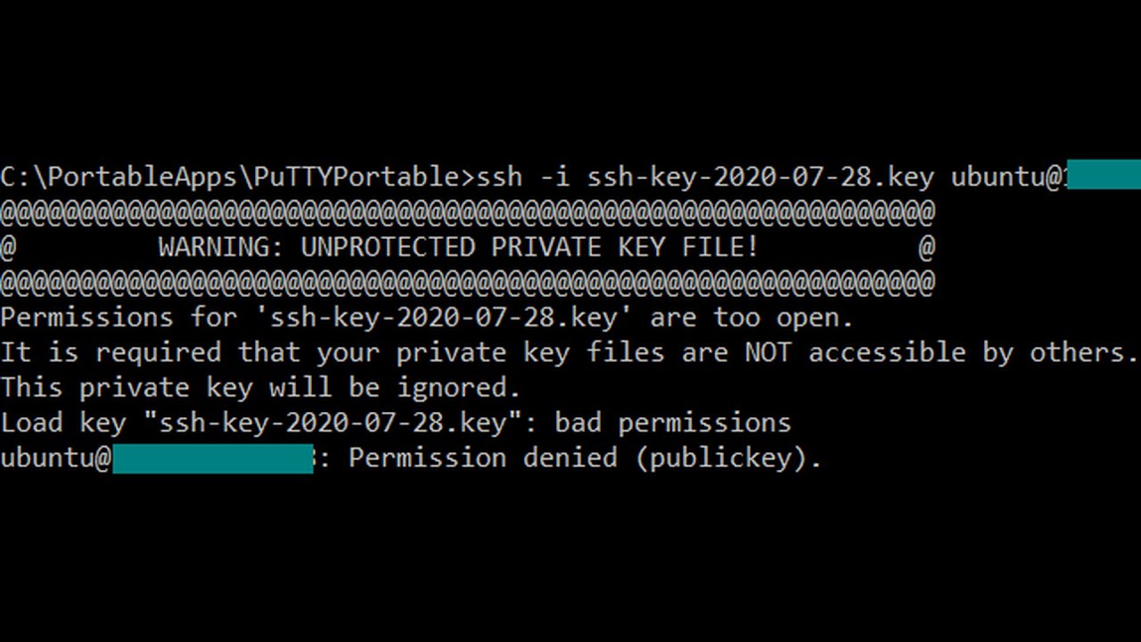Click the C:\PortableApps\PuTTYPortable prompt path
The image size is (1141, 642).
tap(234, 177)
